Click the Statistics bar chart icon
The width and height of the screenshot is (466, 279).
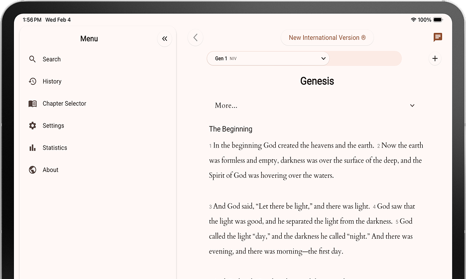point(32,147)
